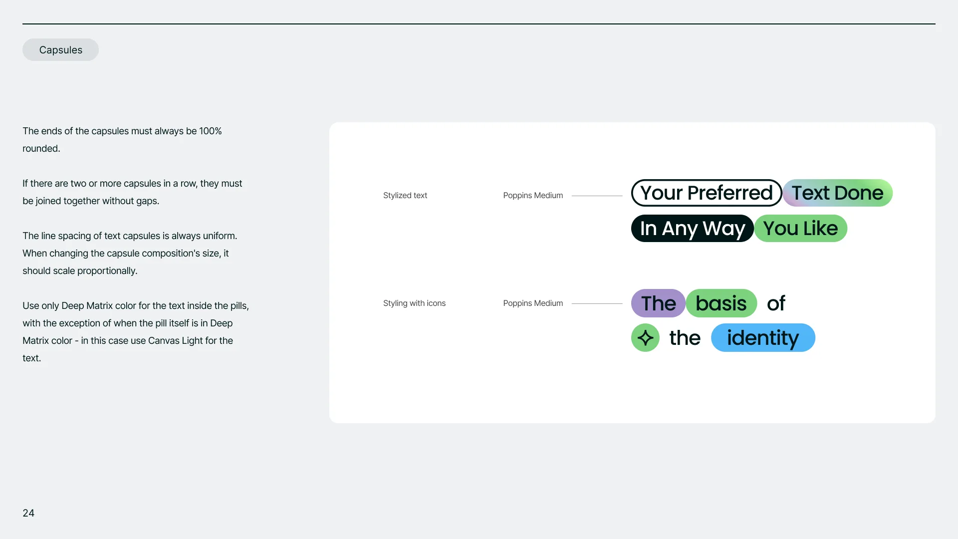Screen dimensions: 958x539
Task: Click the green sparkle star icon
Action: [645, 338]
